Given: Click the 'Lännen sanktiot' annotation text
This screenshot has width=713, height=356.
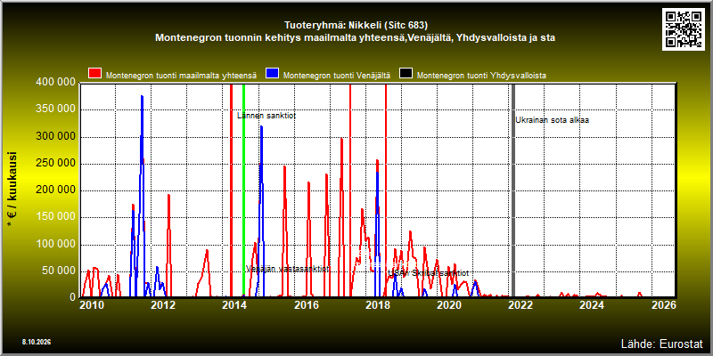Looking at the screenshot, I should [266, 116].
